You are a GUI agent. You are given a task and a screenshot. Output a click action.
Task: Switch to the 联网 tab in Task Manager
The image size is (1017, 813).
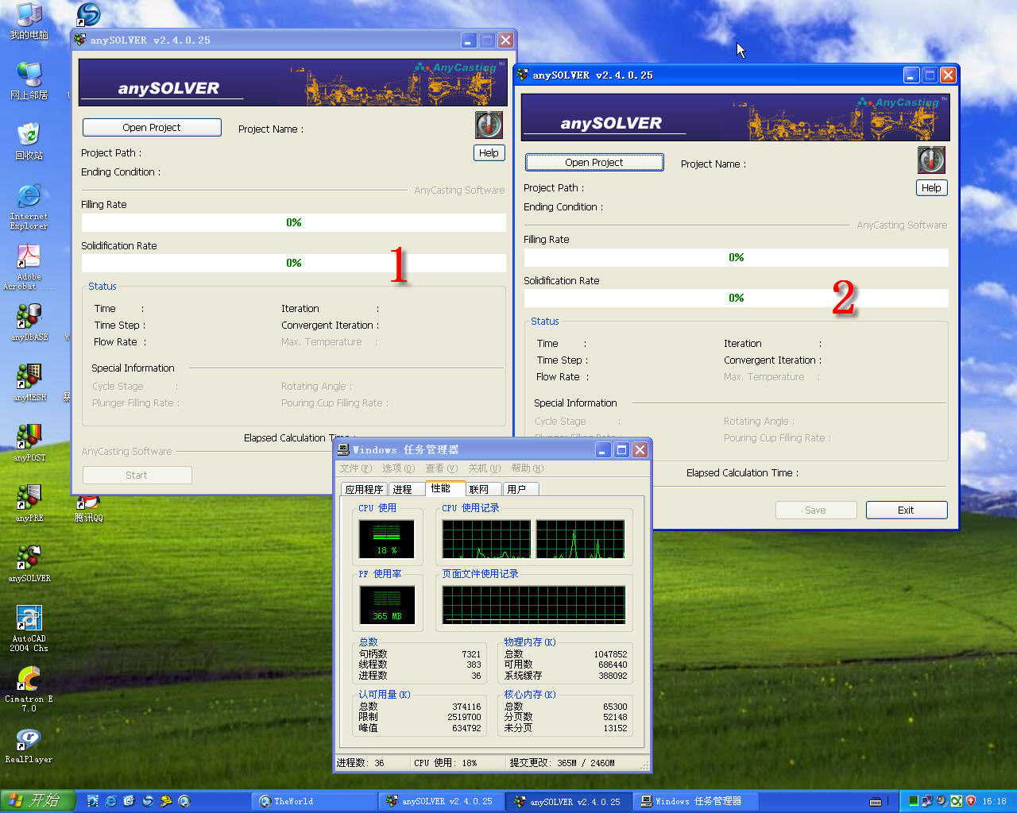[482, 489]
